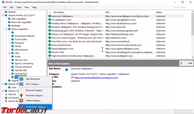
Task: Click the globe icon beside CG Wallpapers.com
Action: pyautogui.click(x=50, y=20)
